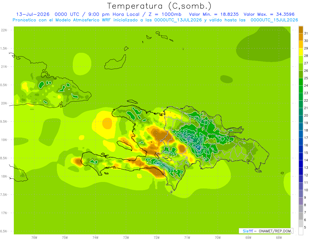Image resolution: width=313 pixels, height=241 pixels.
Task: Click the '17N' latitude axis label
Action: pos(4,213)
